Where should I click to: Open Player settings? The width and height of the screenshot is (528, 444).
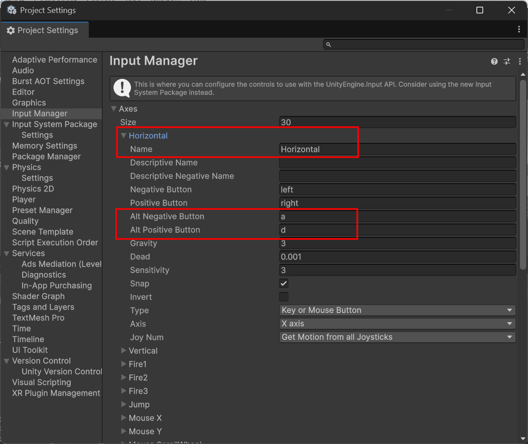24,199
